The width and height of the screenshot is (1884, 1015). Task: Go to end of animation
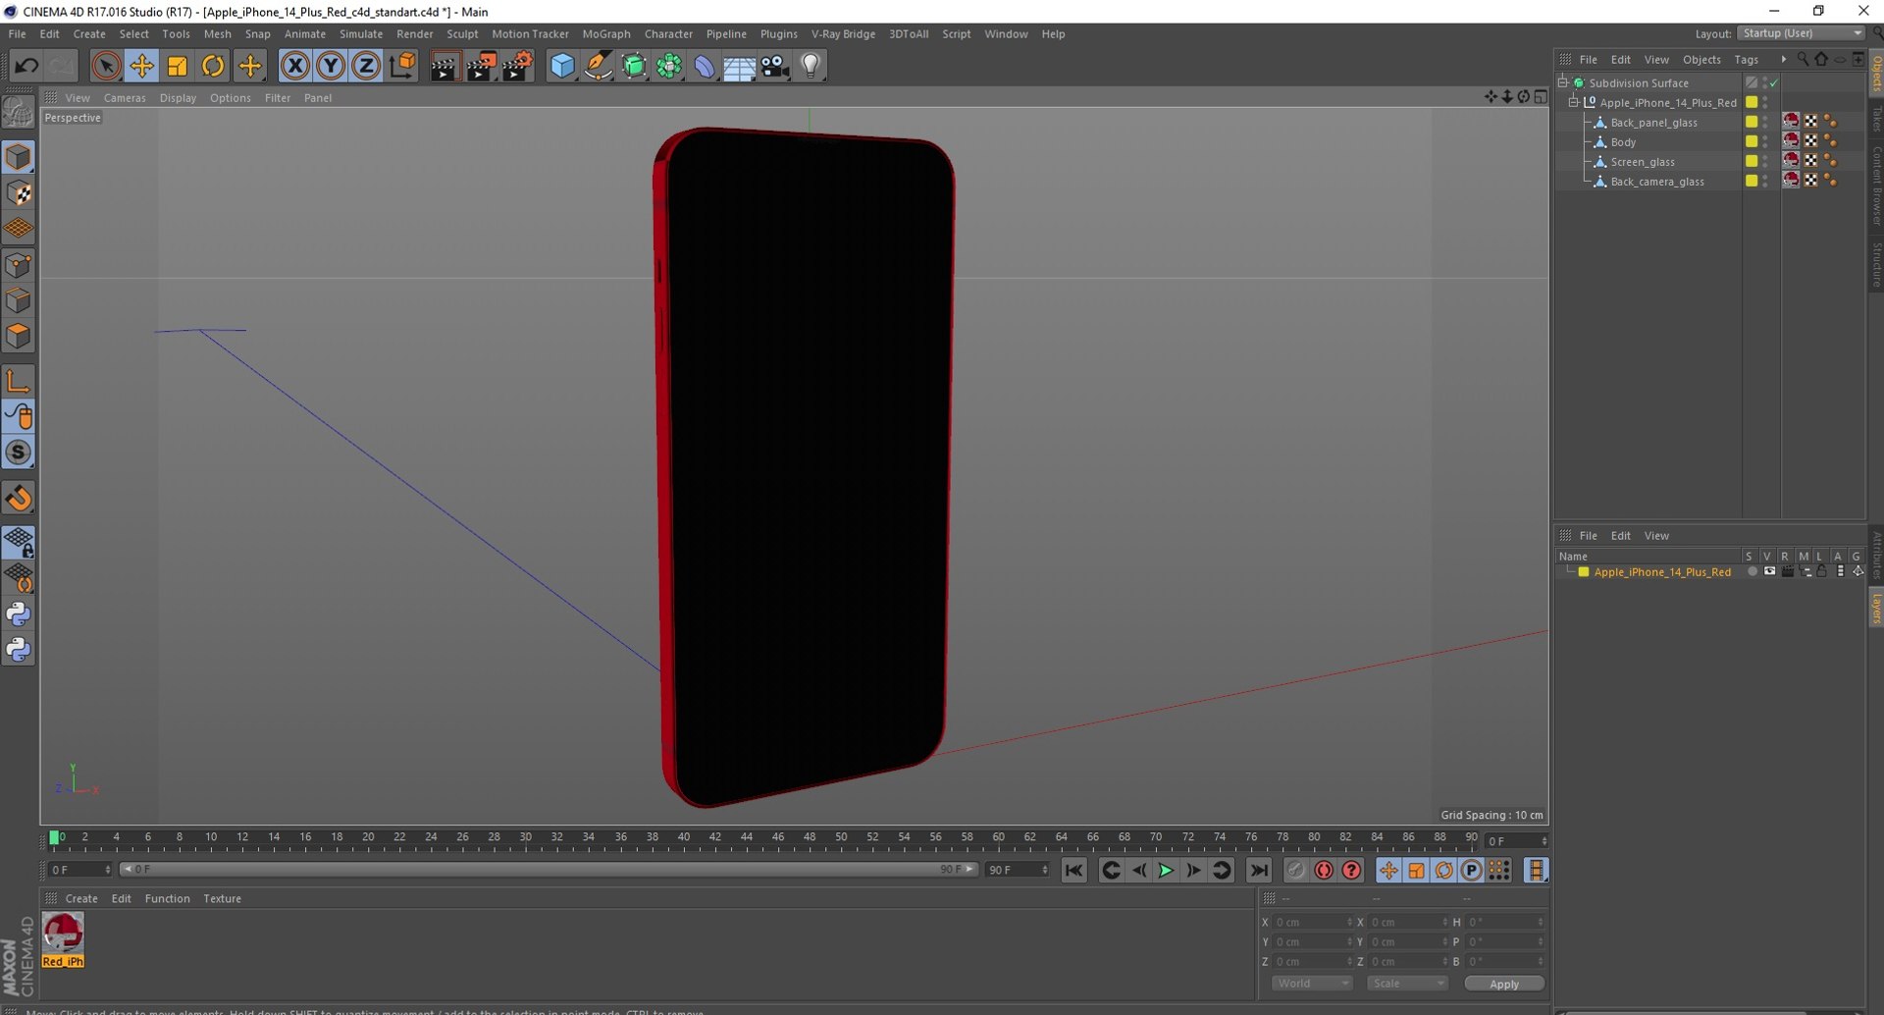[1259, 870]
